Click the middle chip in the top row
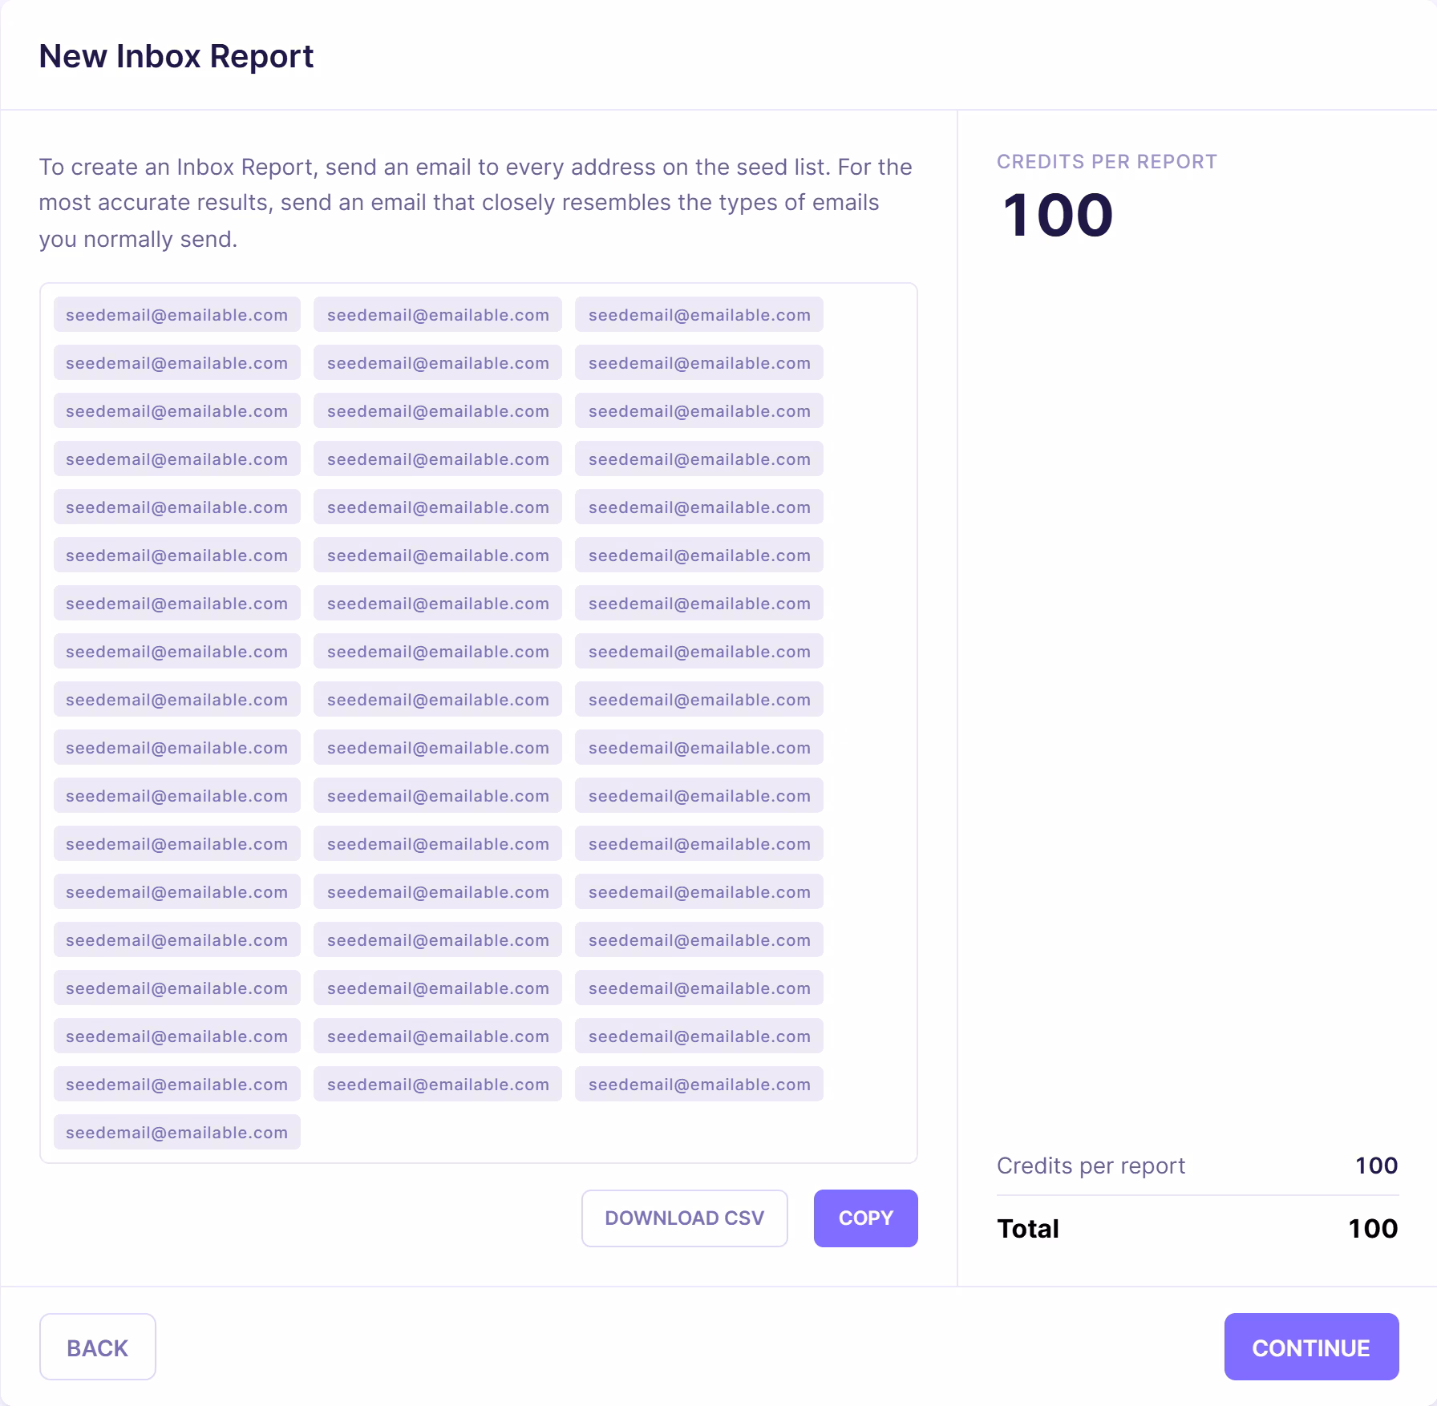 [x=438, y=315]
